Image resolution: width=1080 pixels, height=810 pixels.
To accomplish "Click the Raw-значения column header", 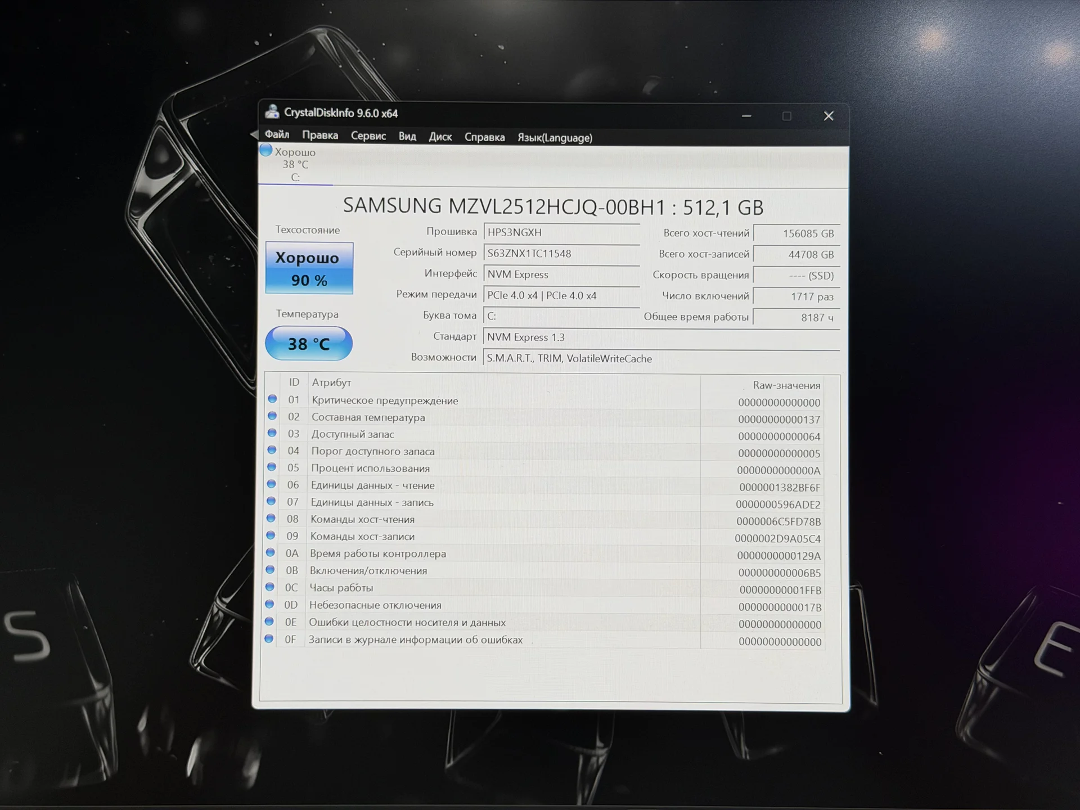I will tap(786, 385).
